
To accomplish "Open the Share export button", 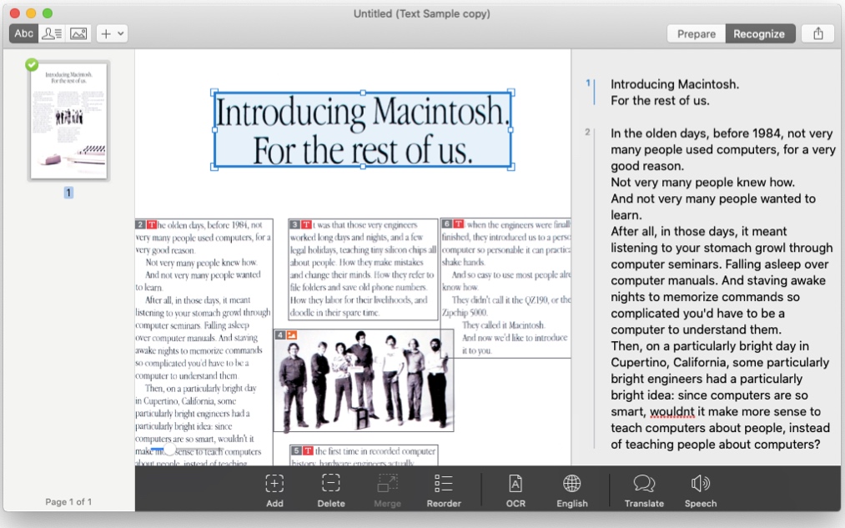I will point(818,33).
